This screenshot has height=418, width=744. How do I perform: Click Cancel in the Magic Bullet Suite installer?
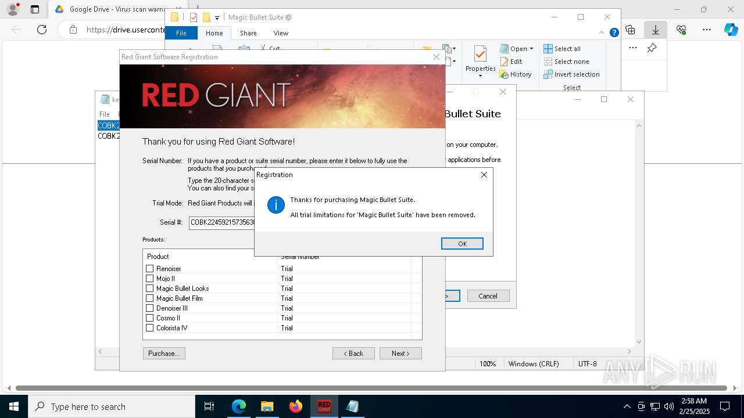488,296
